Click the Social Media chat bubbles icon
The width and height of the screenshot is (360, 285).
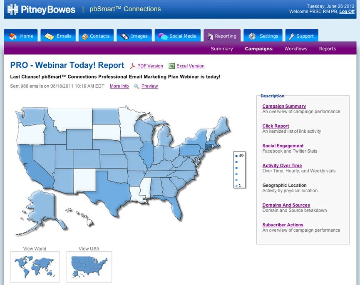163,36
